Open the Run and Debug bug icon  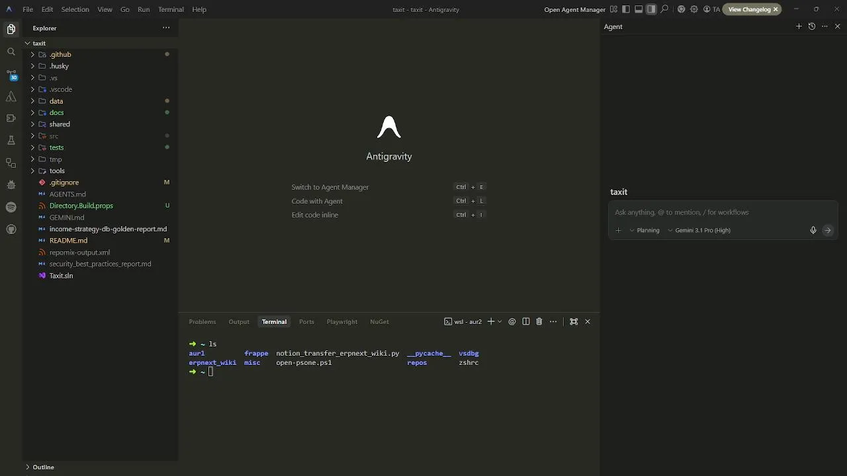(11, 185)
